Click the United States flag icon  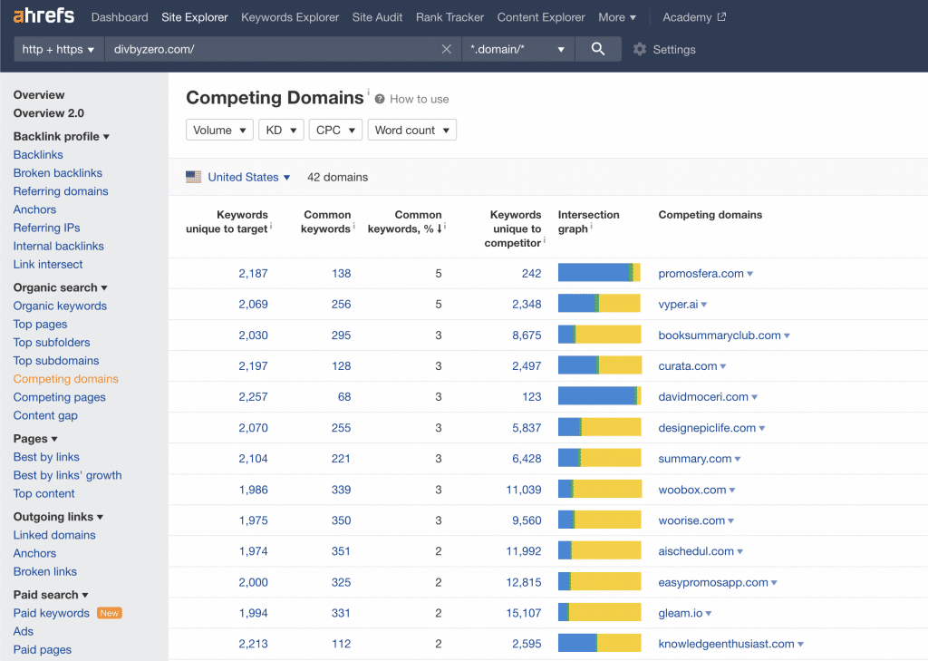(x=194, y=177)
